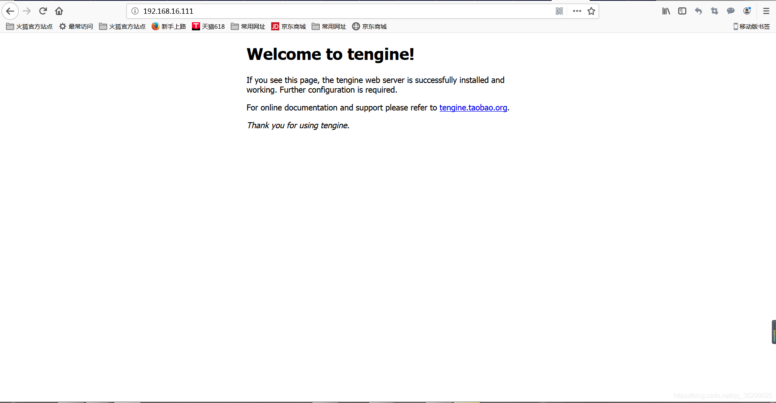Open the Library bookshelf icon
Image resolution: width=776 pixels, height=403 pixels.
[x=666, y=11]
